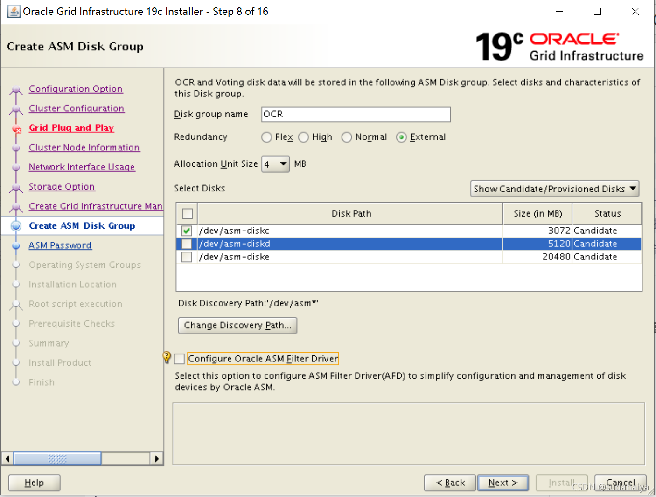Select High redundancy radio button
Viewport: 656px width, 497px height.
[304, 137]
